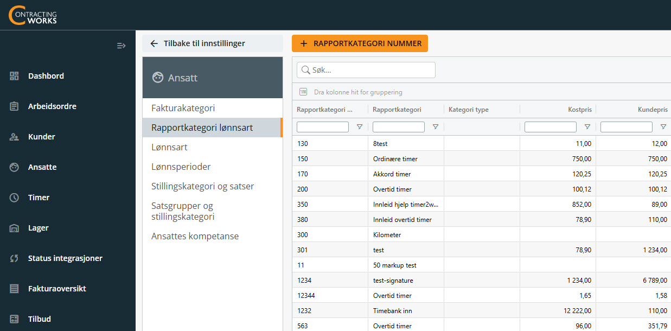The height and width of the screenshot is (331, 671).
Task: Click the back arrow icon beside Tilbake
Action: pos(154,43)
